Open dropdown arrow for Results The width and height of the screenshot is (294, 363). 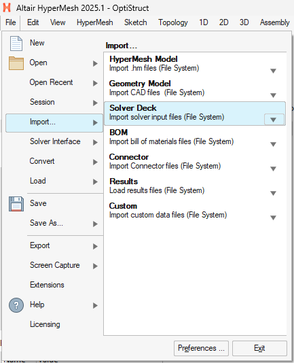pyautogui.click(x=274, y=193)
